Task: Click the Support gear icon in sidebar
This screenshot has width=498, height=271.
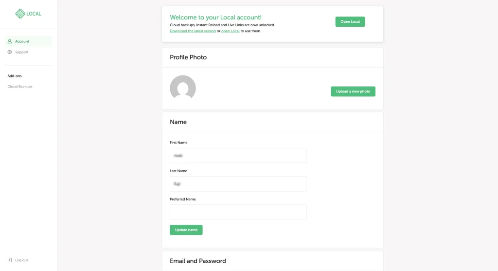Action: [10, 52]
